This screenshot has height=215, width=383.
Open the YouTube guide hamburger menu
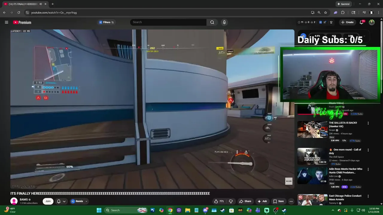pos(6,22)
